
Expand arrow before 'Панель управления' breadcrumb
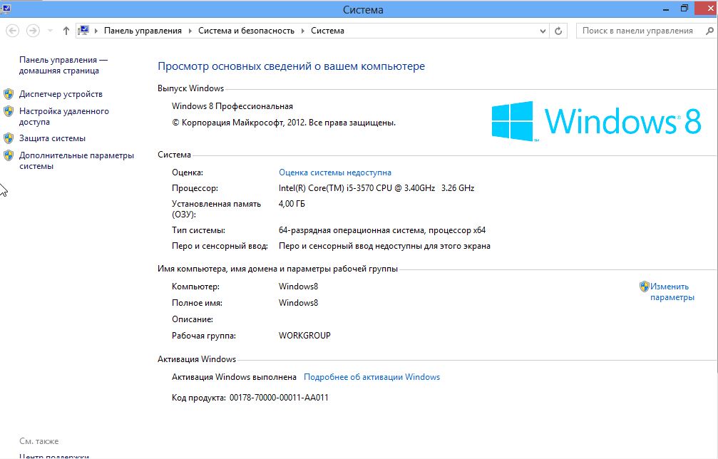(x=96, y=31)
